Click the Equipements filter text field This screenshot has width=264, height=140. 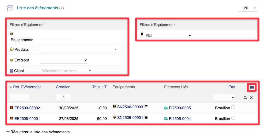pos(56,36)
